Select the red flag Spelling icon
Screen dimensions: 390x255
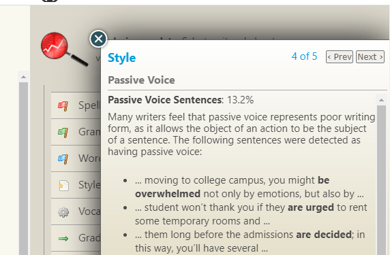[x=63, y=106]
